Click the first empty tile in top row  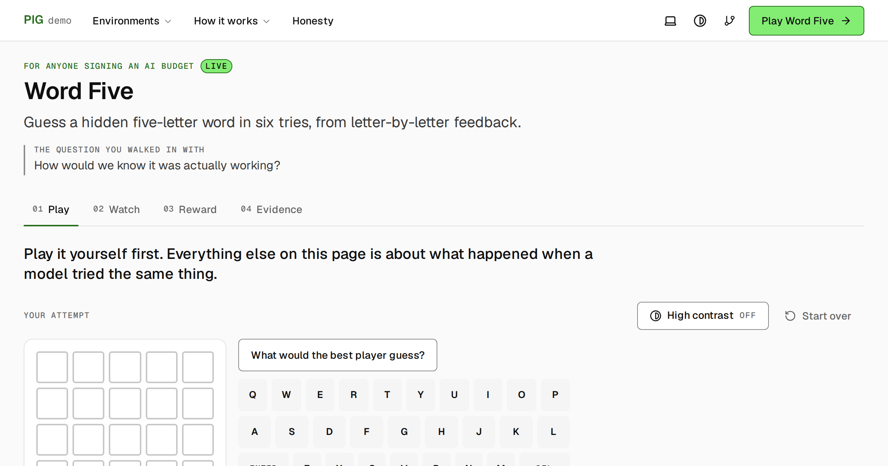pyautogui.click(x=52, y=367)
